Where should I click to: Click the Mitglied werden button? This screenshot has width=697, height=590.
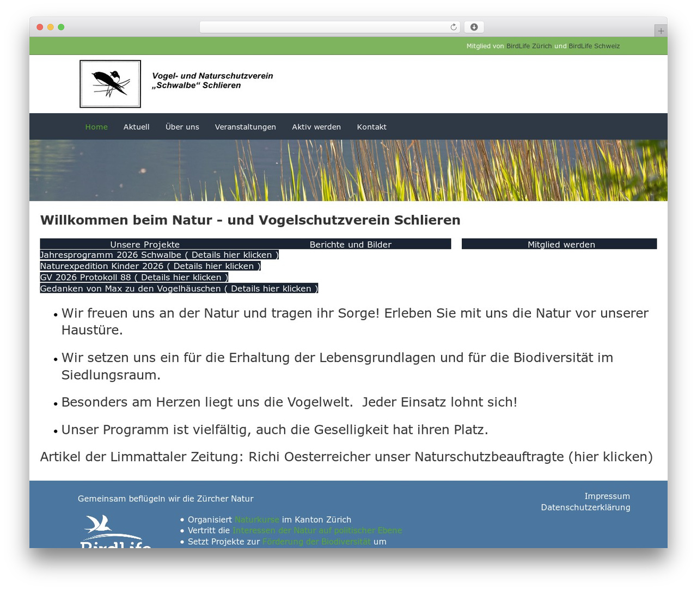coord(559,244)
